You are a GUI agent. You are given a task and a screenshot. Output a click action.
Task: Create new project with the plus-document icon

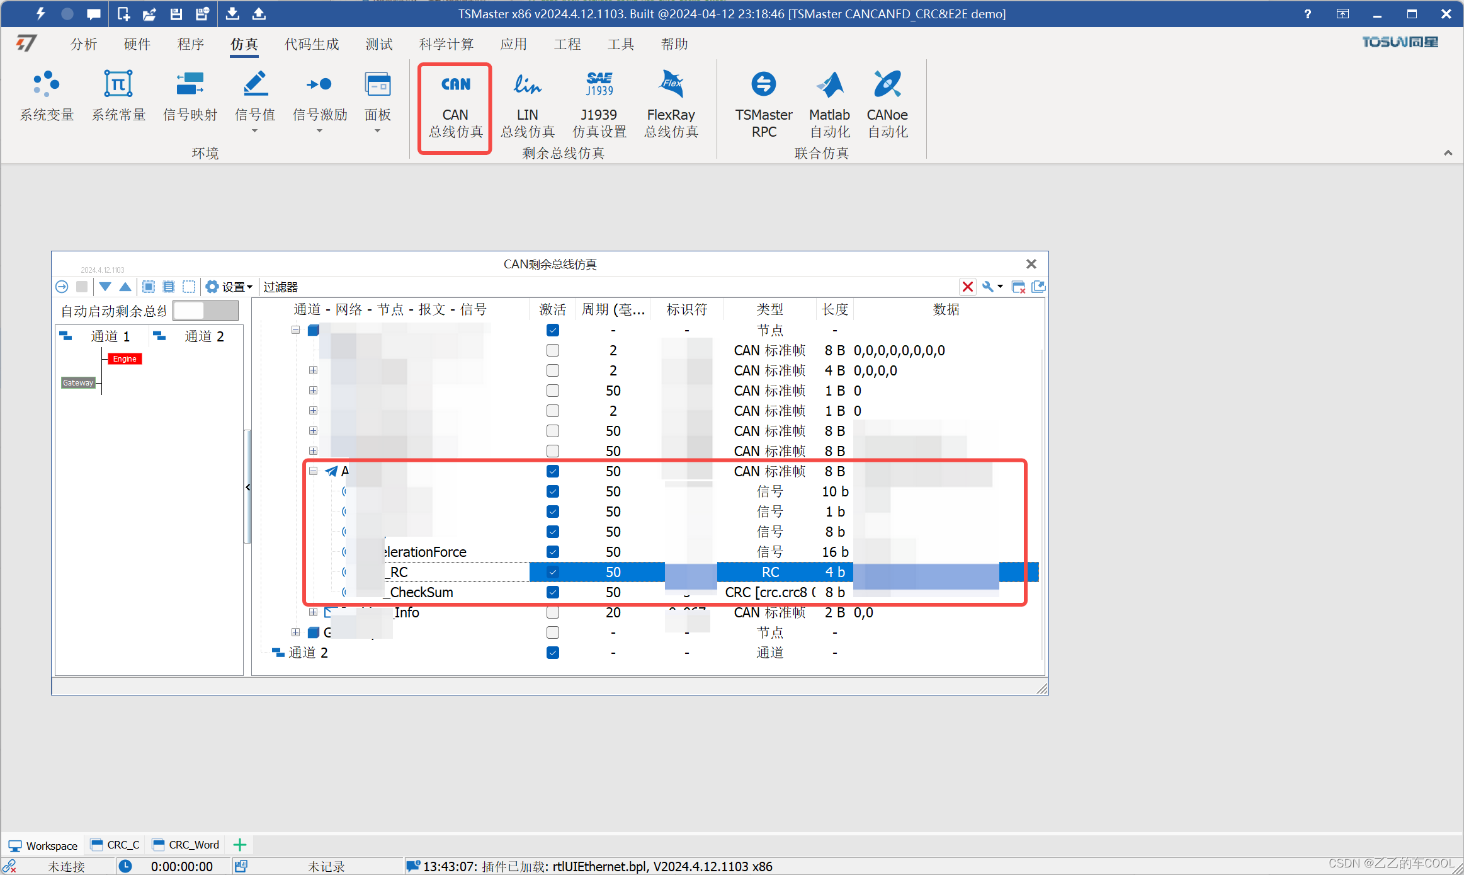pyautogui.click(x=123, y=13)
